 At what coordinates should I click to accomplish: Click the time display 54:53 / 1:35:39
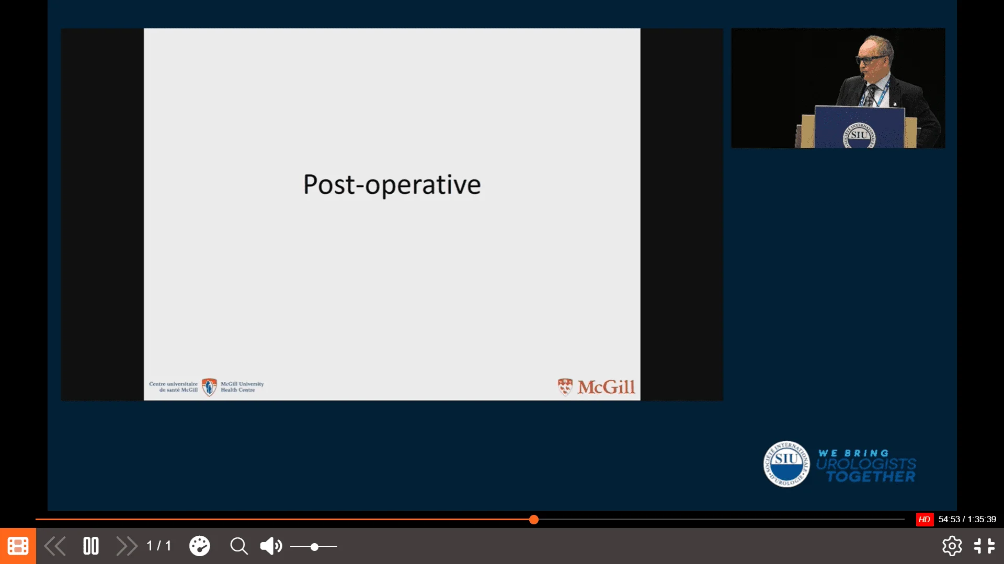point(967,520)
